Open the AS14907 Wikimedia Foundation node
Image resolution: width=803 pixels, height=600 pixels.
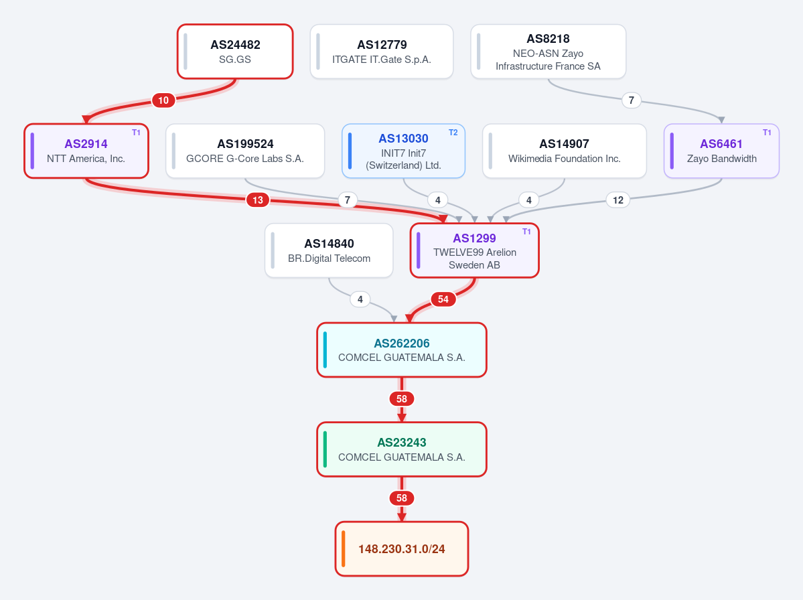coord(565,151)
